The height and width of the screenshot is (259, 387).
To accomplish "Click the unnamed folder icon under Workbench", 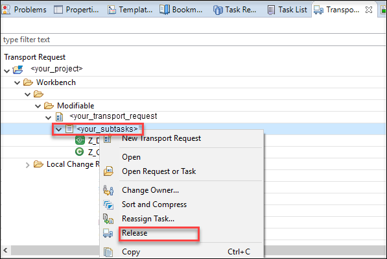I will (x=38, y=94).
